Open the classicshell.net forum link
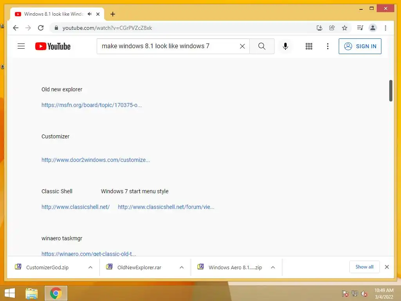The height and width of the screenshot is (301, 401). click(166, 207)
